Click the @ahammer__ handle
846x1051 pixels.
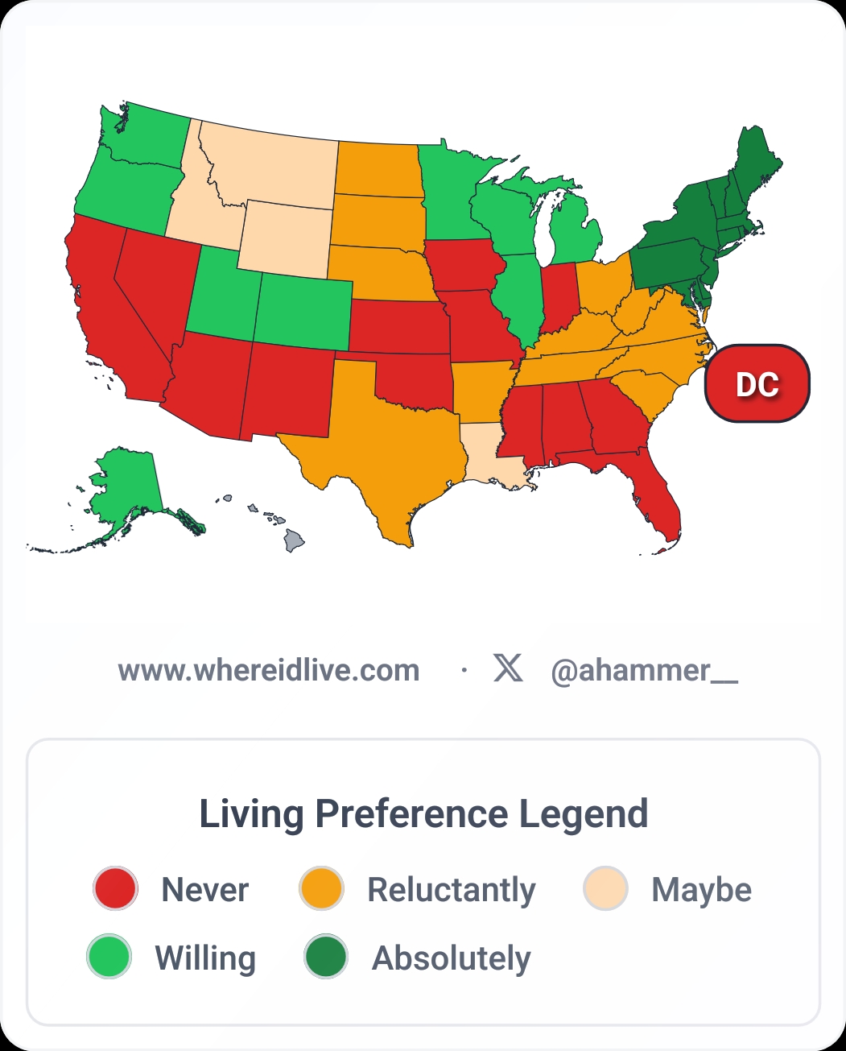(644, 670)
